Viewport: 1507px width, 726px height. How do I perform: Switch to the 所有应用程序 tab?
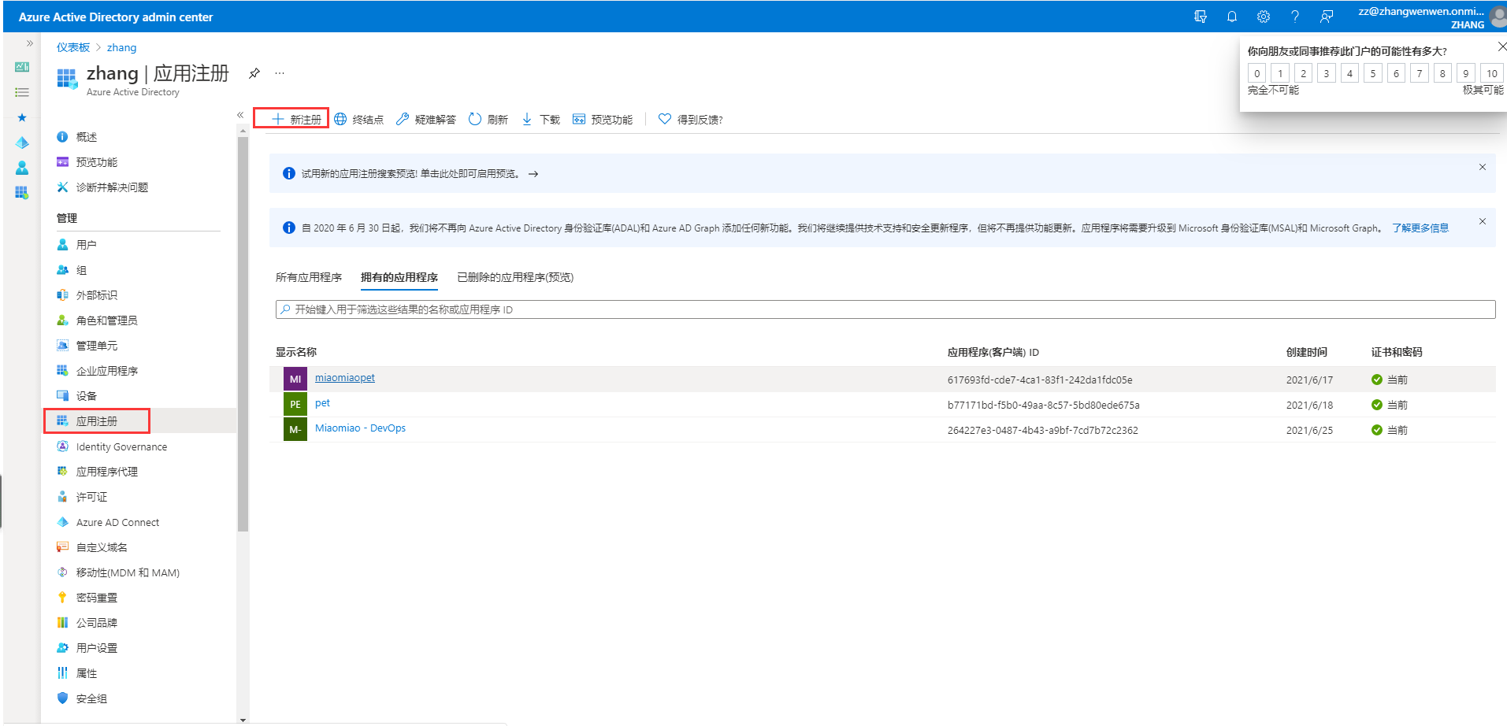pyautogui.click(x=309, y=277)
